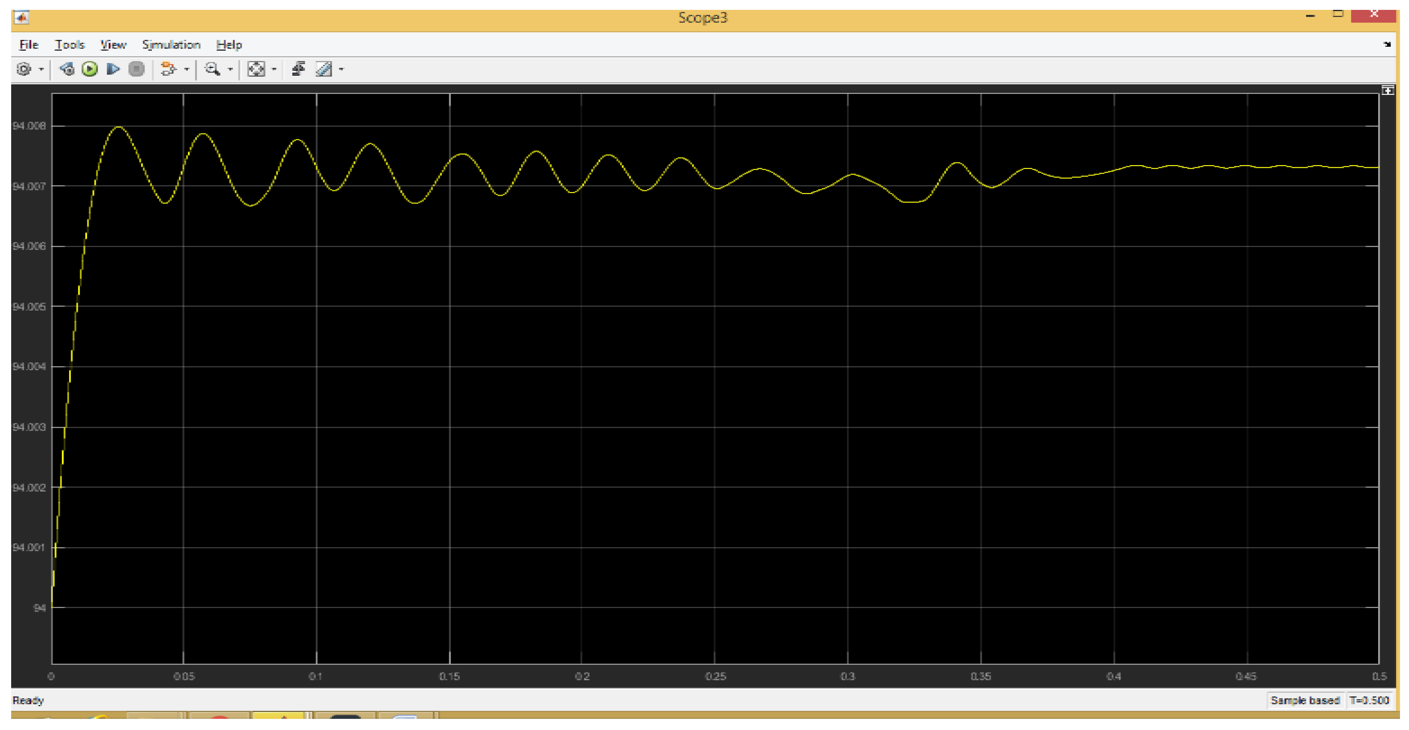Click the Stop simulation icon
1409x730 pixels.
[x=136, y=69]
